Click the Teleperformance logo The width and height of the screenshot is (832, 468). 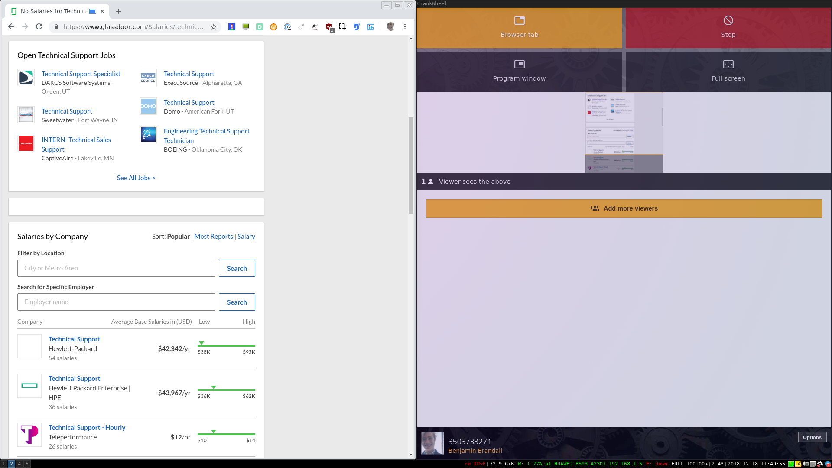[29, 435]
